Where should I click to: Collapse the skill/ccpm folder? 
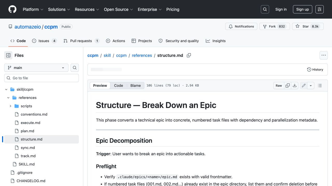tap(6, 89)
